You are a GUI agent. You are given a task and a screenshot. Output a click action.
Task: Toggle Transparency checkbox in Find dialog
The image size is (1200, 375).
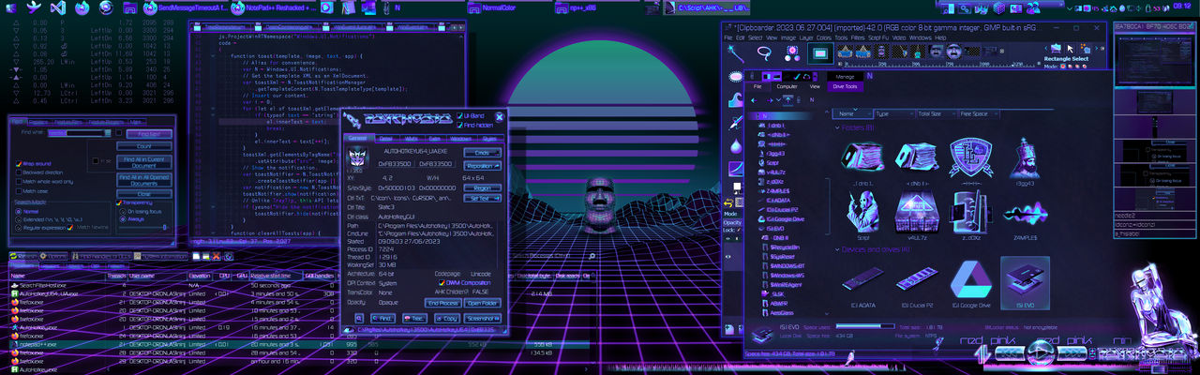[119, 202]
